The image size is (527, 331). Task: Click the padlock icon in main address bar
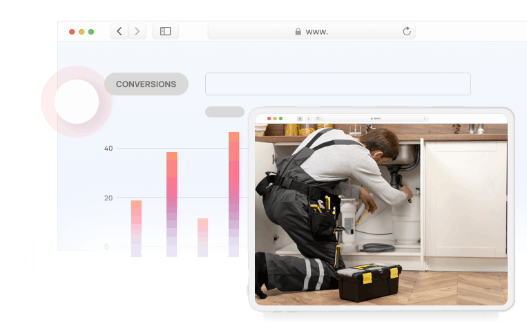tap(298, 32)
